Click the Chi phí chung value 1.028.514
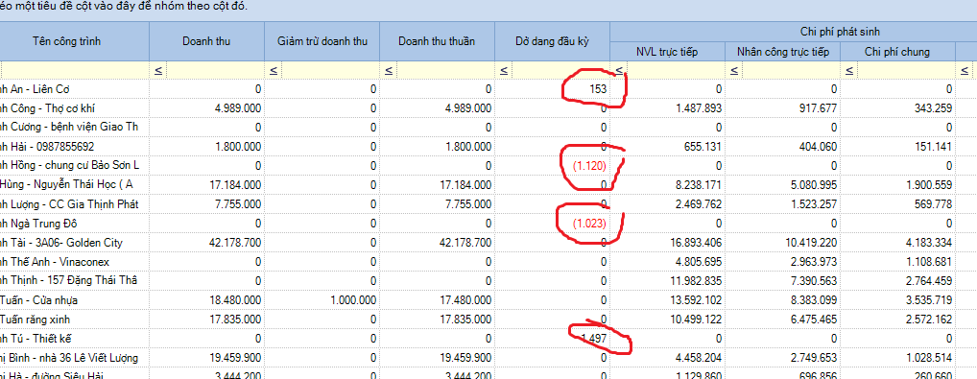The width and height of the screenshot is (977, 379). 930,359
